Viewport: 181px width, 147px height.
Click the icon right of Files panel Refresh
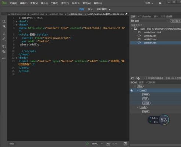point(138,78)
